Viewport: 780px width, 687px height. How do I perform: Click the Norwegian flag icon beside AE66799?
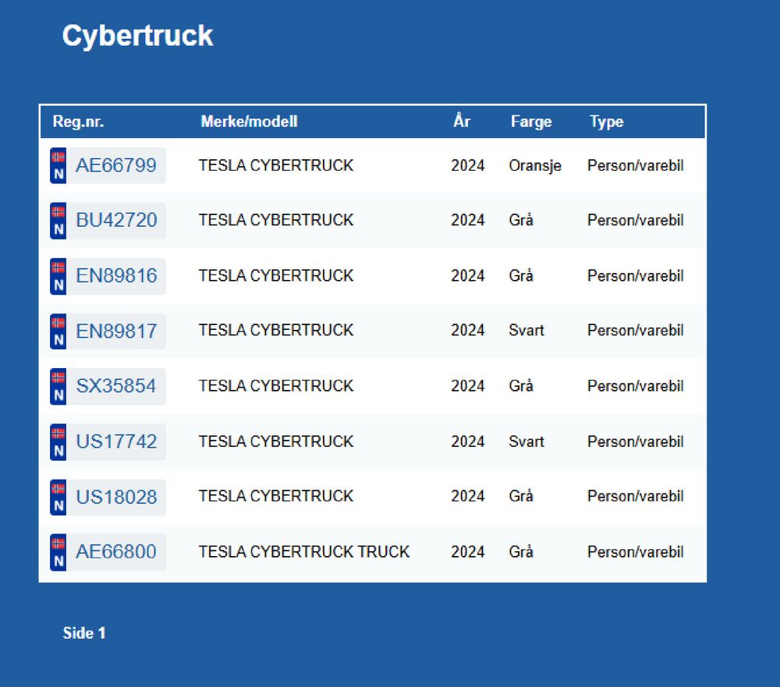pos(58,165)
